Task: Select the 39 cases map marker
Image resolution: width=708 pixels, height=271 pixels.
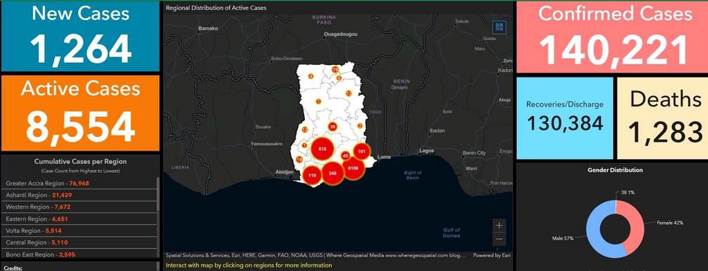Action: pos(333,127)
